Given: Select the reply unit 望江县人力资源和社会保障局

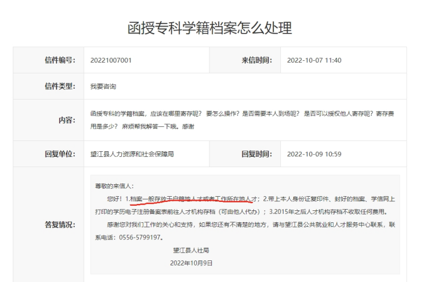Looking at the screenshot, I should tap(132, 154).
